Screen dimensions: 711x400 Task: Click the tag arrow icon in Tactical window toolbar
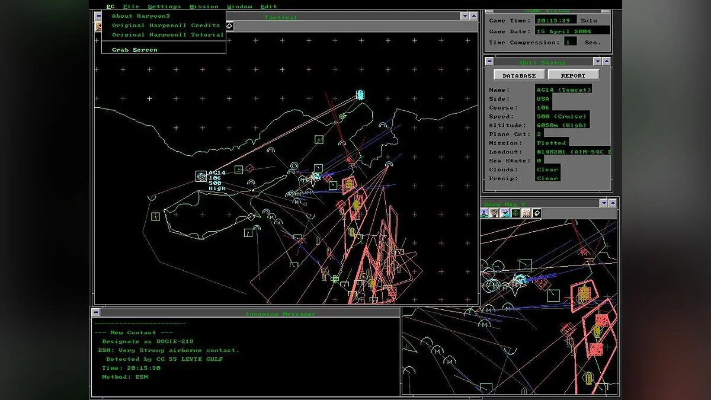(x=230, y=26)
